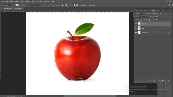The width and height of the screenshot is (173, 97).
Task: Open the Select menu
Action: click(x=27, y=2)
